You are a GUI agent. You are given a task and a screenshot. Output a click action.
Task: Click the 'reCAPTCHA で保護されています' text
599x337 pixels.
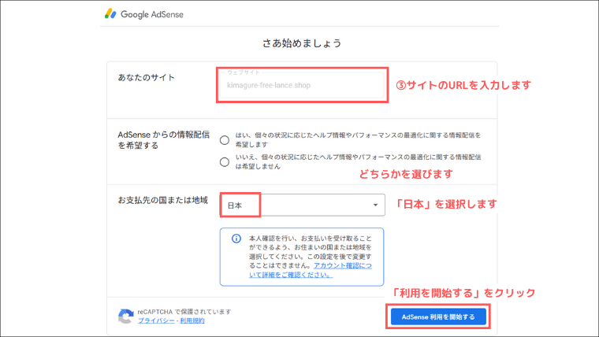point(184,312)
